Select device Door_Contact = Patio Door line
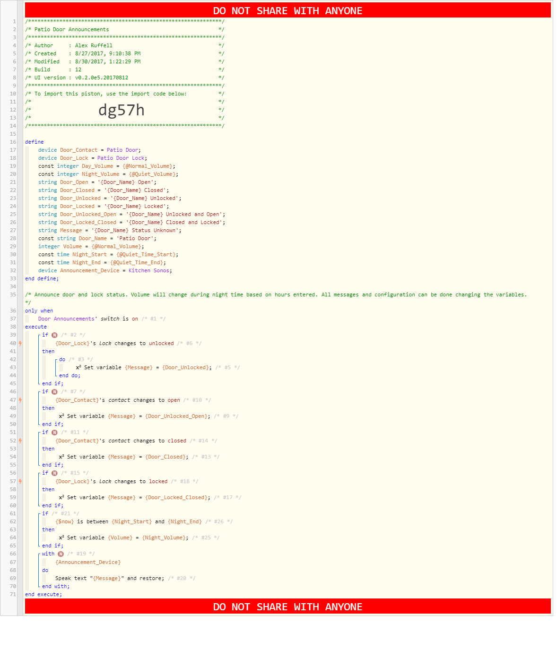This screenshot has height=650, width=557. 89,150
